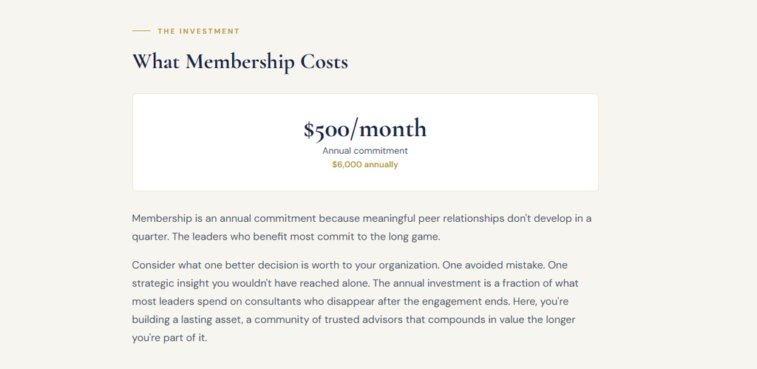The height and width of the screenshot is (369, 757).
Task: Click the word 'Costs' in heading
Action: point(324,61)
